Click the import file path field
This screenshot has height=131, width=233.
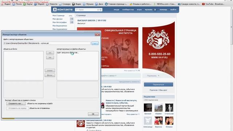tap(47, 43)
